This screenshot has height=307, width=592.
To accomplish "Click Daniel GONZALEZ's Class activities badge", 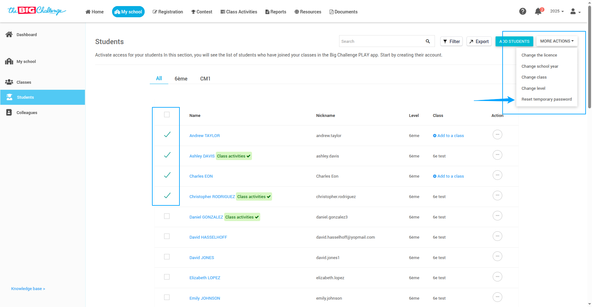I will click(242, 217).
